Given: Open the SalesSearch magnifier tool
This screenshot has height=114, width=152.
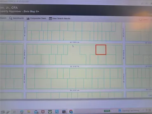Looking at the screenshot, I should [x=16, y=18].
